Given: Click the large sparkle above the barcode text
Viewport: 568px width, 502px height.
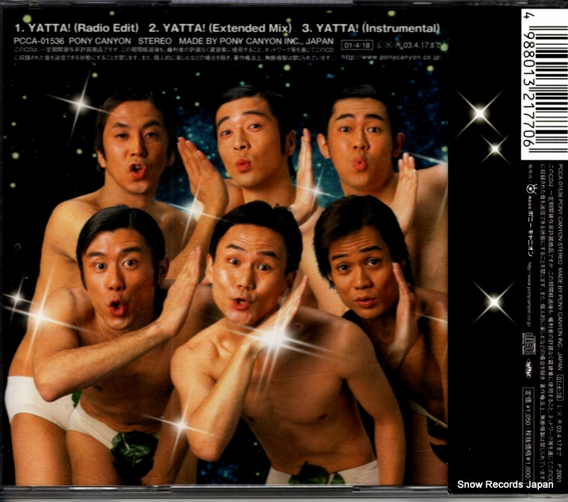Looking at the screenshot, I should click(x=480, y=114).
